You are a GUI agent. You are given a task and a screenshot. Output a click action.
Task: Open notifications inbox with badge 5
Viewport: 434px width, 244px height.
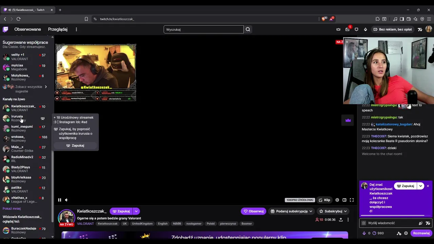[x=348, y=29]
